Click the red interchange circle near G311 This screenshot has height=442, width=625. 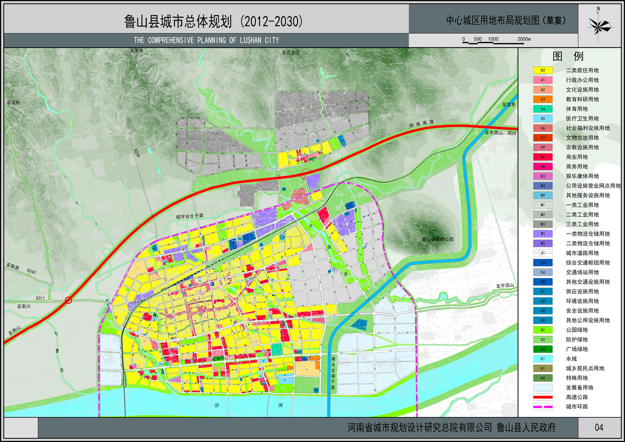(68, 300)
